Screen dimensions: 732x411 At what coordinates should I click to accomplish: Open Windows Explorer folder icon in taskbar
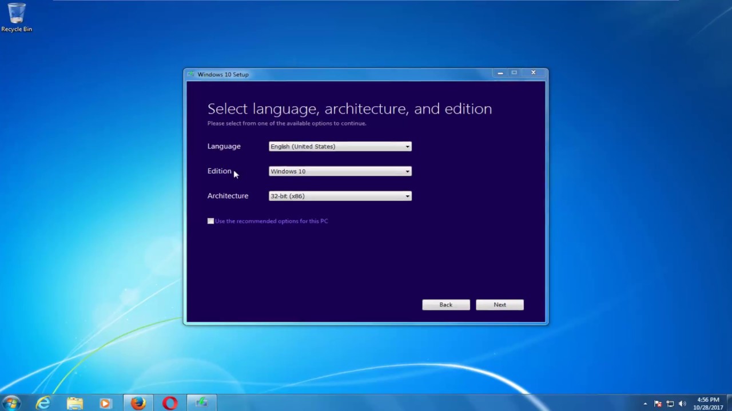[75, 403]
